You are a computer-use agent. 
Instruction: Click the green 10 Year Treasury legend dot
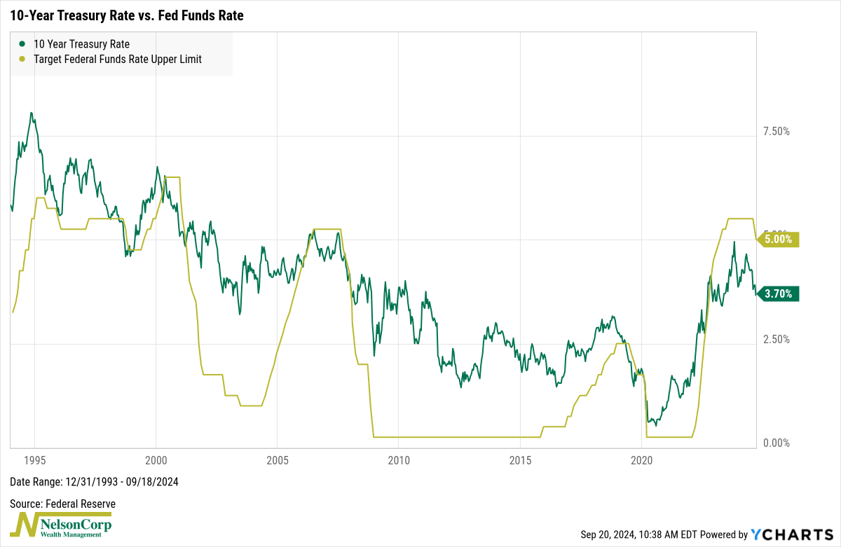point(21,44)
